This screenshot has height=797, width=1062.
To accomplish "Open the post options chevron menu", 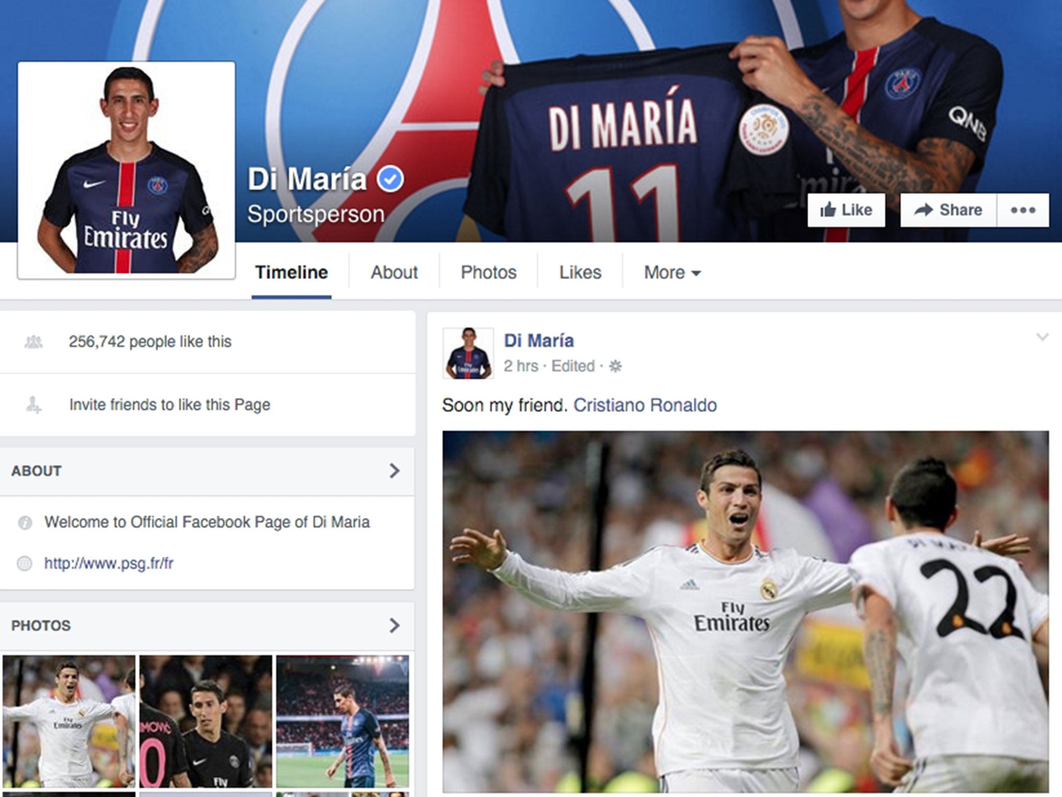I will (1042, 337).
